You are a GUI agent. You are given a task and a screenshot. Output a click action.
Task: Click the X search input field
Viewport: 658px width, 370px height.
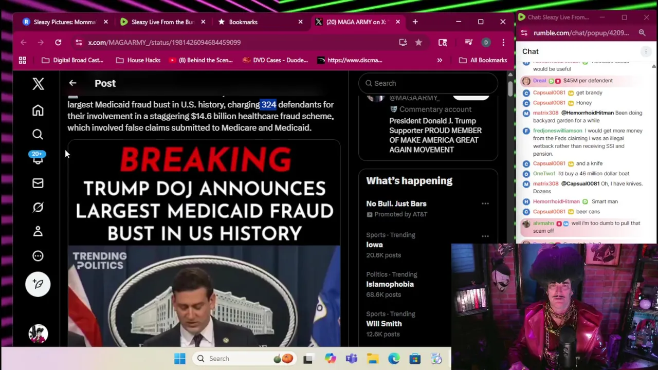pos(428,83)
